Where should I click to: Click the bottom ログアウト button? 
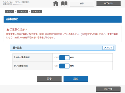tap(108, 89)
